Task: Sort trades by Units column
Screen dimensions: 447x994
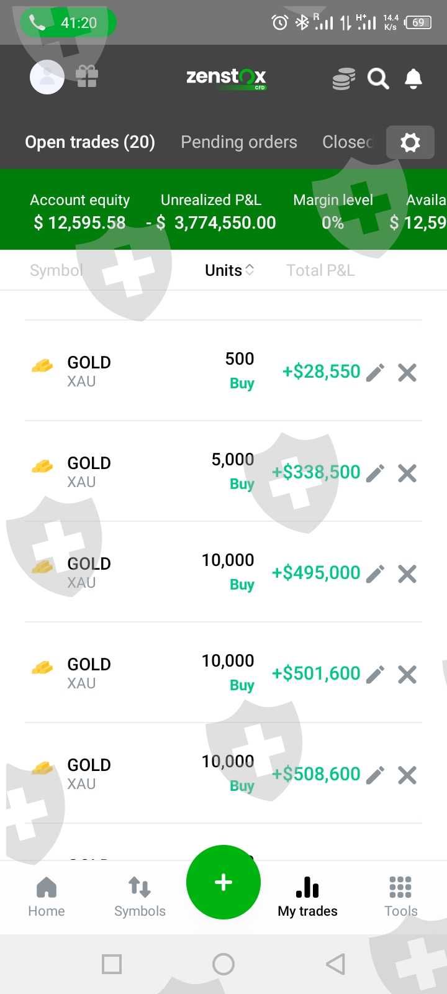Action: click(x=229, y=270)
